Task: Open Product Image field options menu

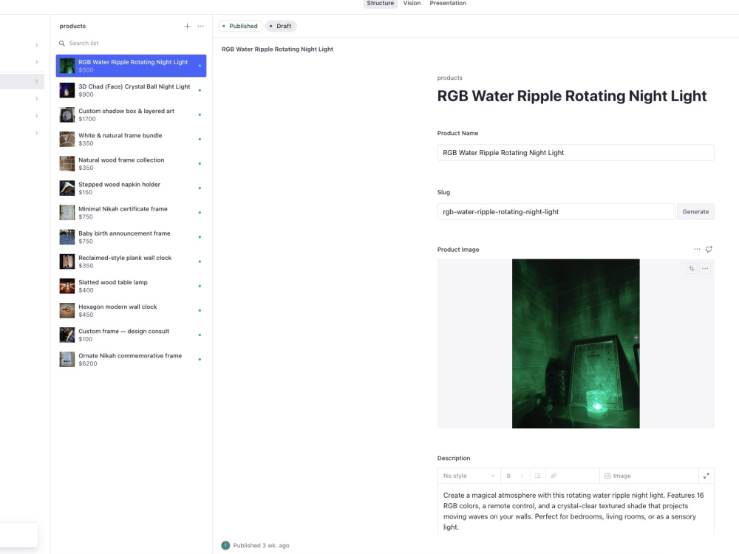Action: 697,249
